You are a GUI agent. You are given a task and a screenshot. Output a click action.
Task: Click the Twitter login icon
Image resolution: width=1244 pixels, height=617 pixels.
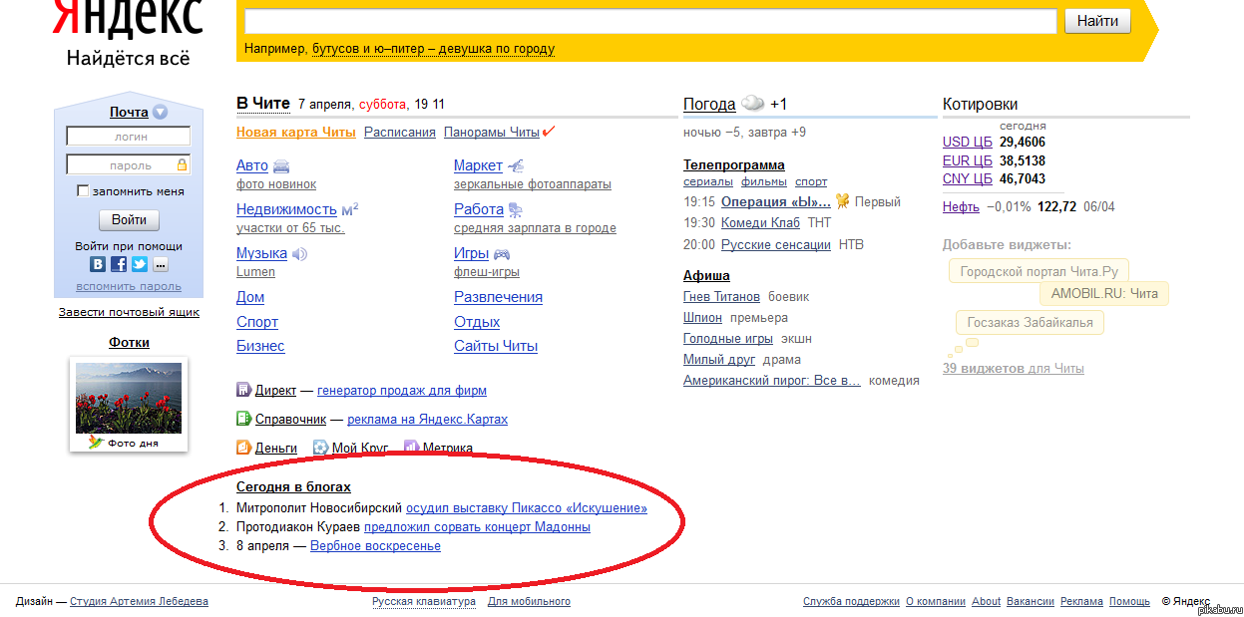click(140, 264)
